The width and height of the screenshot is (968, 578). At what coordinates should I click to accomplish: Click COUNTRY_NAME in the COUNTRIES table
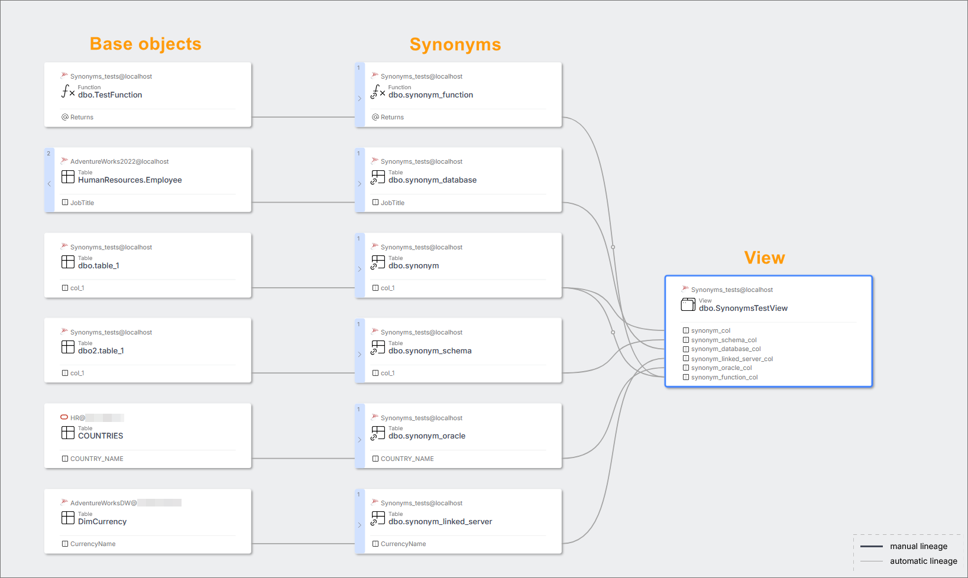click(x=97, y=459)
